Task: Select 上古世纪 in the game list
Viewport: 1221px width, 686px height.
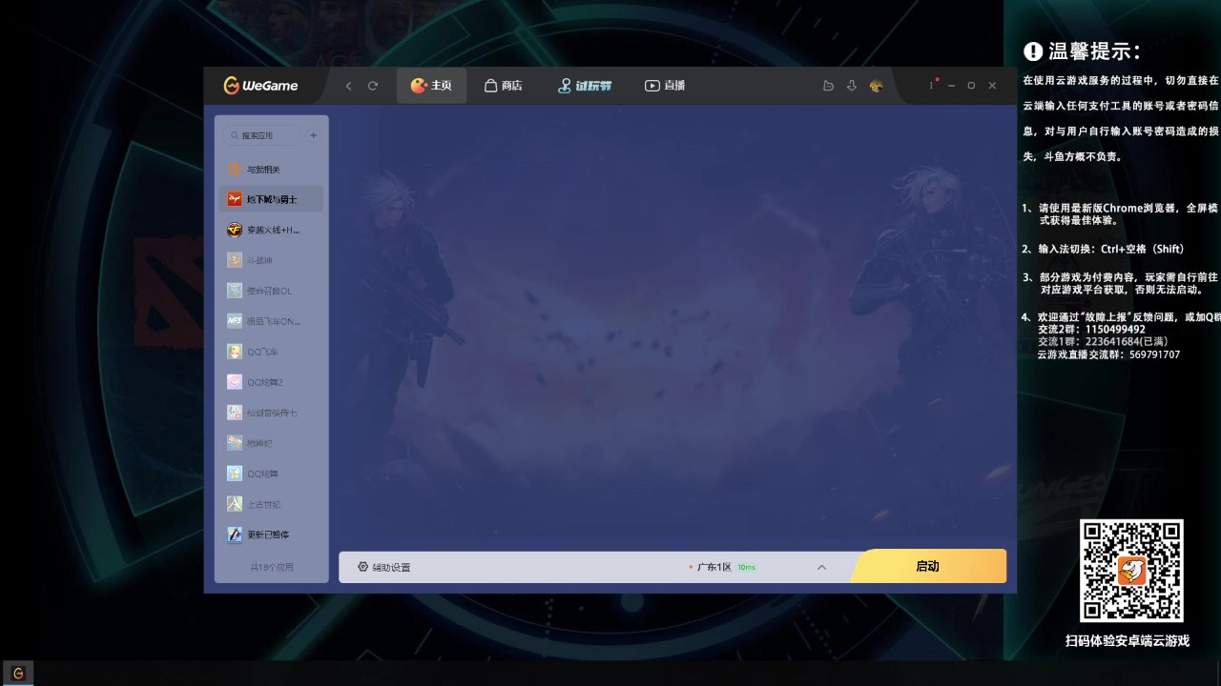Action: (x=271, y=504)
